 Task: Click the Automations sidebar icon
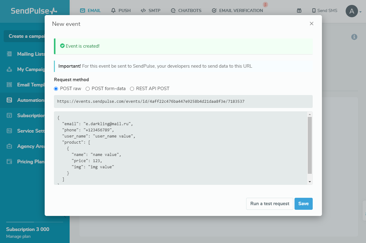(9, 100)
